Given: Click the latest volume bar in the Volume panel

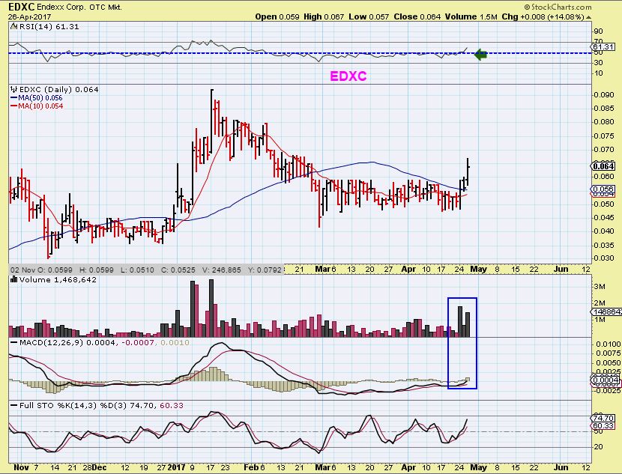Looking at the screenshot, I should 468,324.
